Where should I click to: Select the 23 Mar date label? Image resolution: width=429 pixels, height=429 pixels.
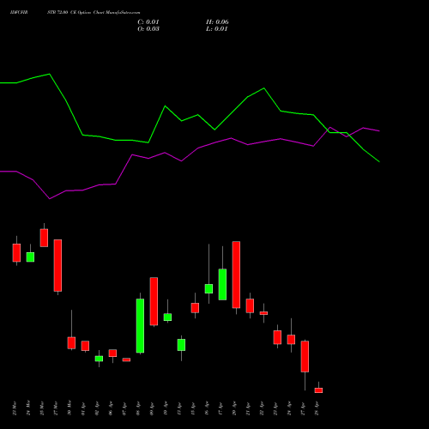15,408
